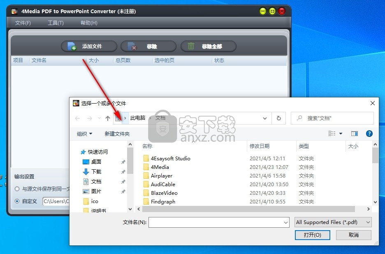Viewport: 385px width, 254px height.
Task: Click the navigation pane scroll down arrow
Action: click(130, 209)
